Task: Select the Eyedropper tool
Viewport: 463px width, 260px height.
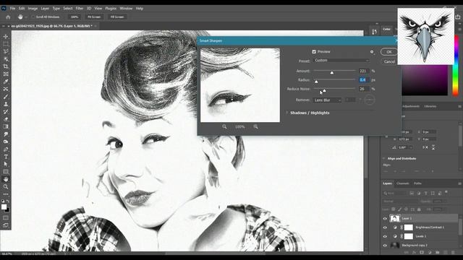Action: tap(6, 82)
